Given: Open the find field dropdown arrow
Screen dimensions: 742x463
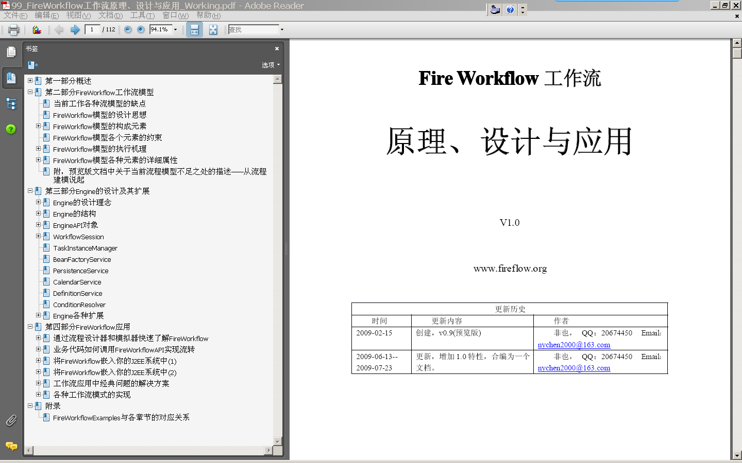Looking at the screenshot, I should point(282,30).
